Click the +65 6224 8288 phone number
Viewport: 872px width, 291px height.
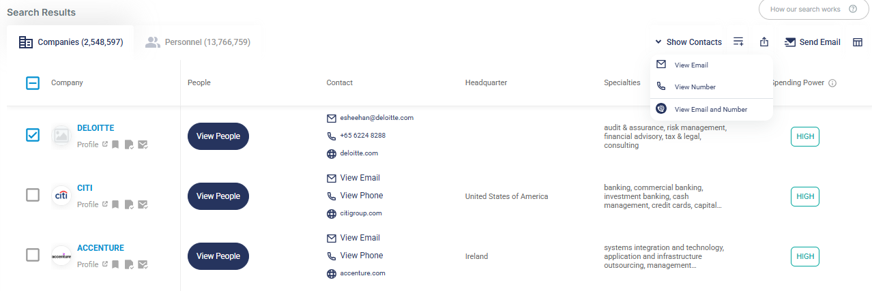pyautogui.click(x=362, y=135)
